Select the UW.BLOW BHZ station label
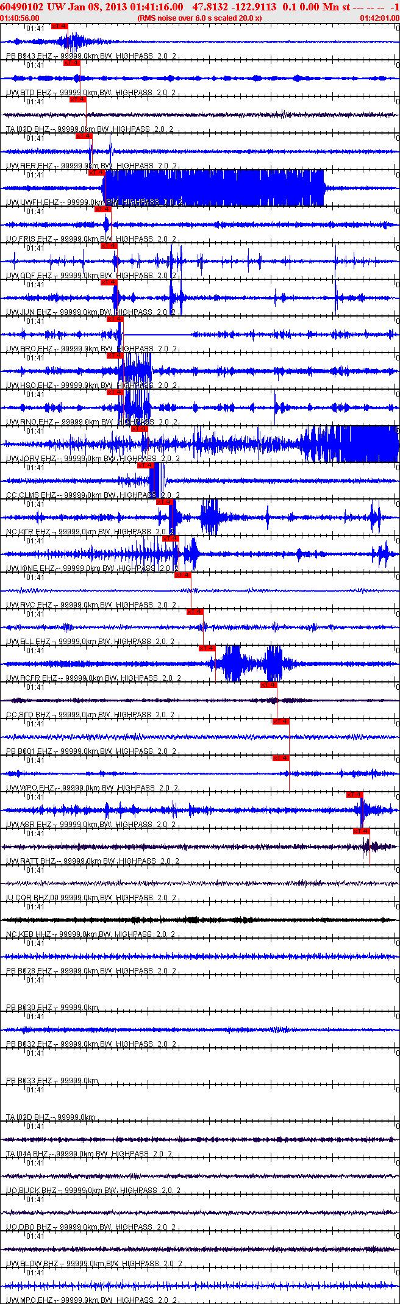400x1304 pixels. pyautogui.click(x=95, y=1264)
